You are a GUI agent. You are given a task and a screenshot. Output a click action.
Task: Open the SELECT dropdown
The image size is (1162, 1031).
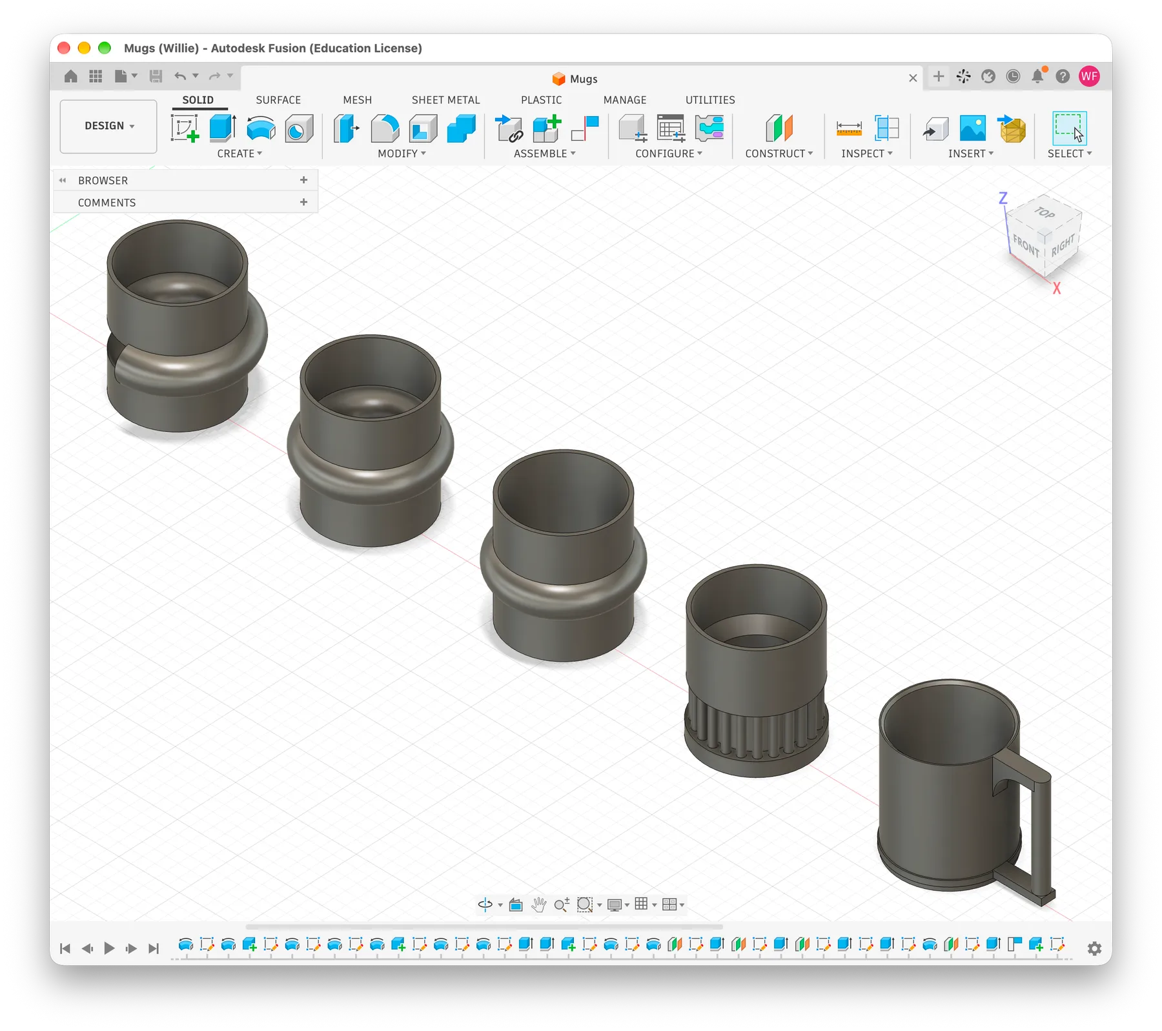pos(1069,154)
